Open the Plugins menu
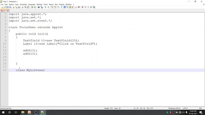205x115 pixels. point(61,4)
